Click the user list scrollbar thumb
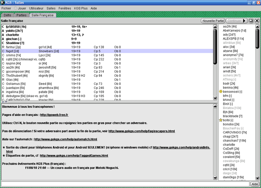The width and height of the screenshot is (261, 188). [x=257, y=39]
